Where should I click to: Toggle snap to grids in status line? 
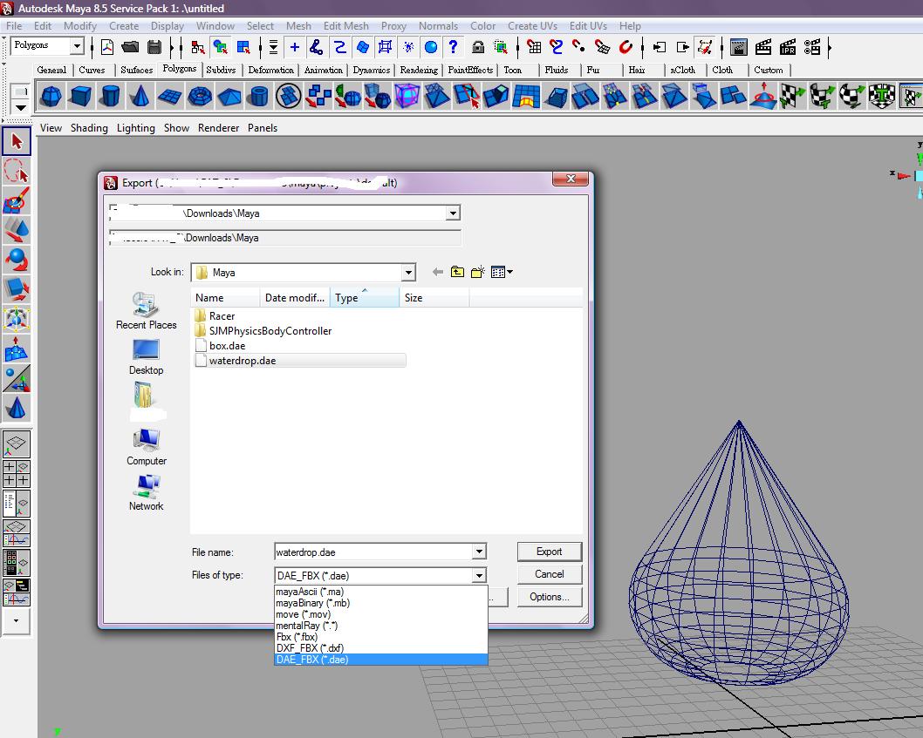(x=534, y=47)
